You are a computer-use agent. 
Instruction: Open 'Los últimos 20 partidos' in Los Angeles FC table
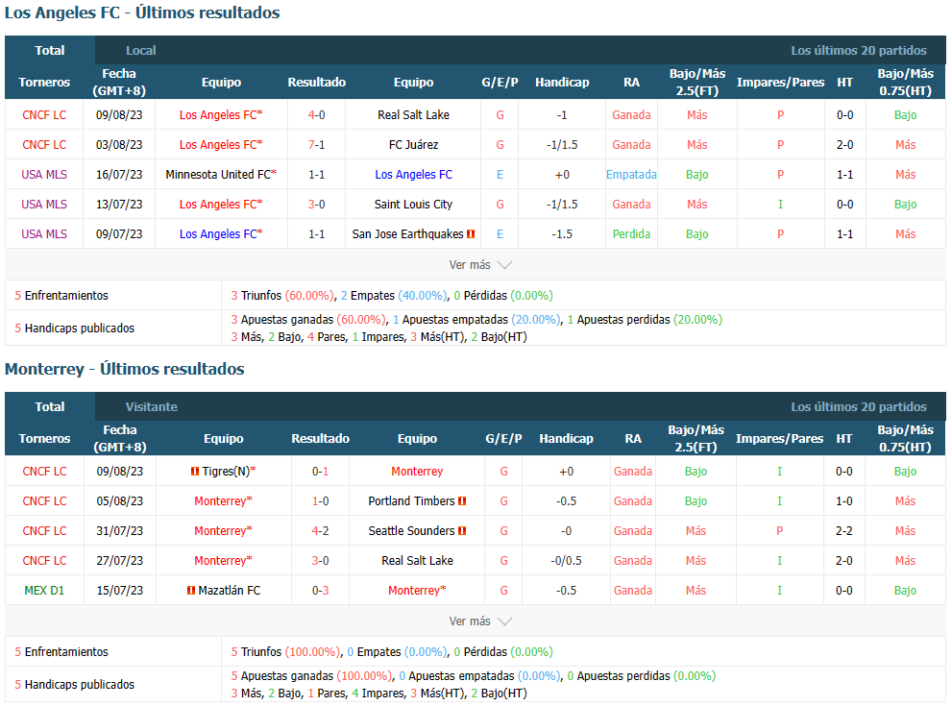[859, 50]
